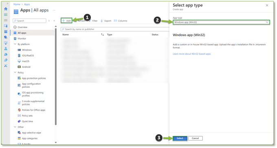Image resolution: width=277 pixels, height=148 pixels.
Task: Open the Apps grid icon in left rail
Action: (6, 32)
